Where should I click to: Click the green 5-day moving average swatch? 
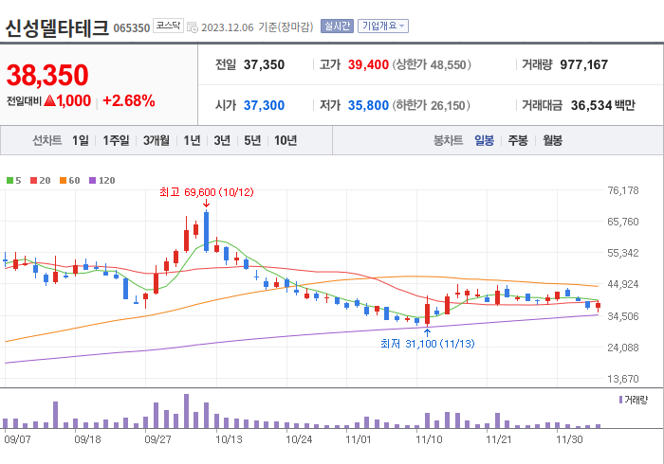tap(9, 181)
